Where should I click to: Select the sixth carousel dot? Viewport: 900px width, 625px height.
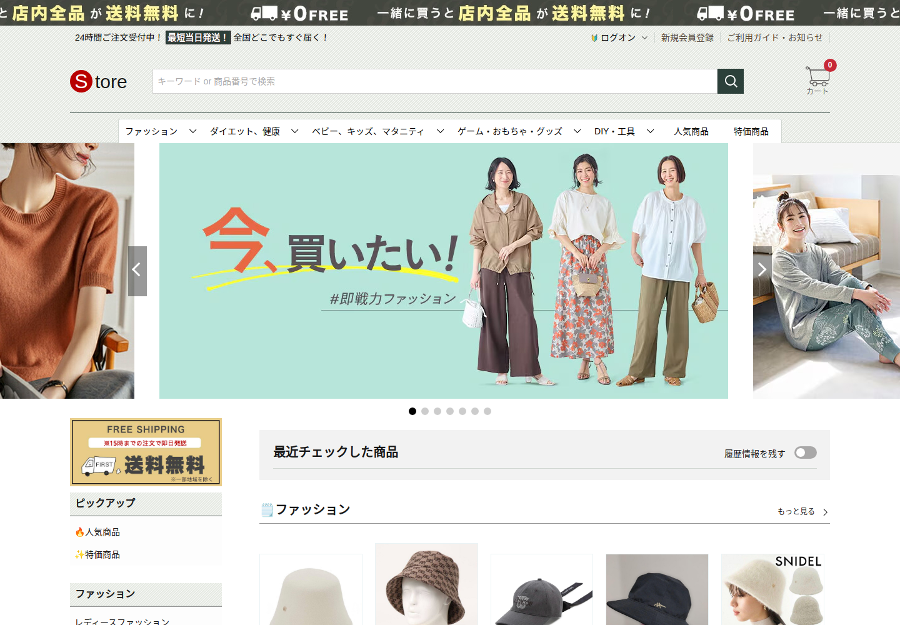[475, 411]
